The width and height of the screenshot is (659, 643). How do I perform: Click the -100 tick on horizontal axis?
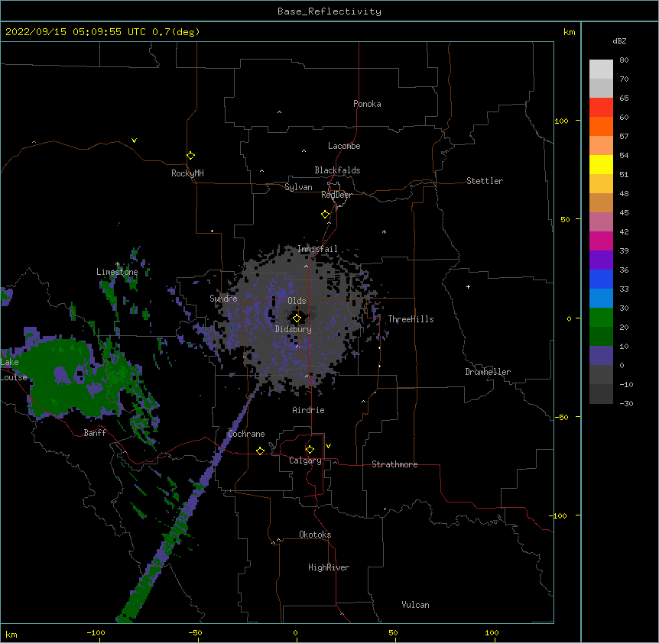(x=96, y=632)
